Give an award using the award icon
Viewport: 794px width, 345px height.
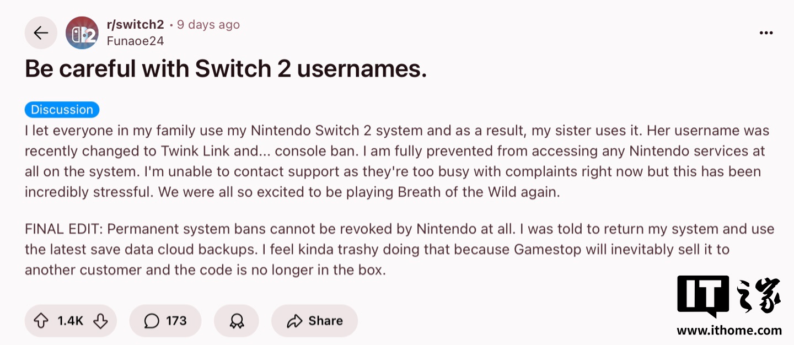pos(237,321)
